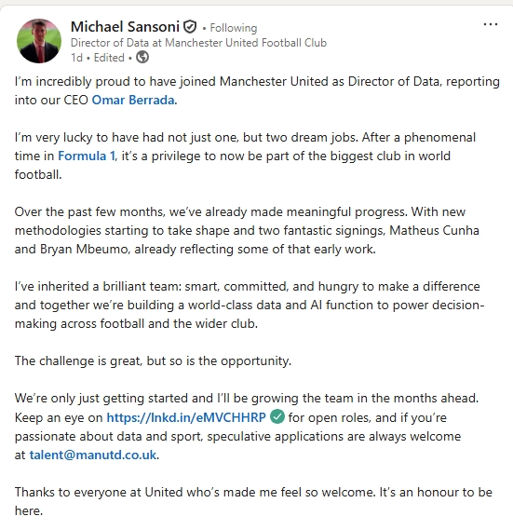Open Michael Sansoni's profile via his name
The height and width of the screenshot is (530, 513).
(x=125, y=27)
